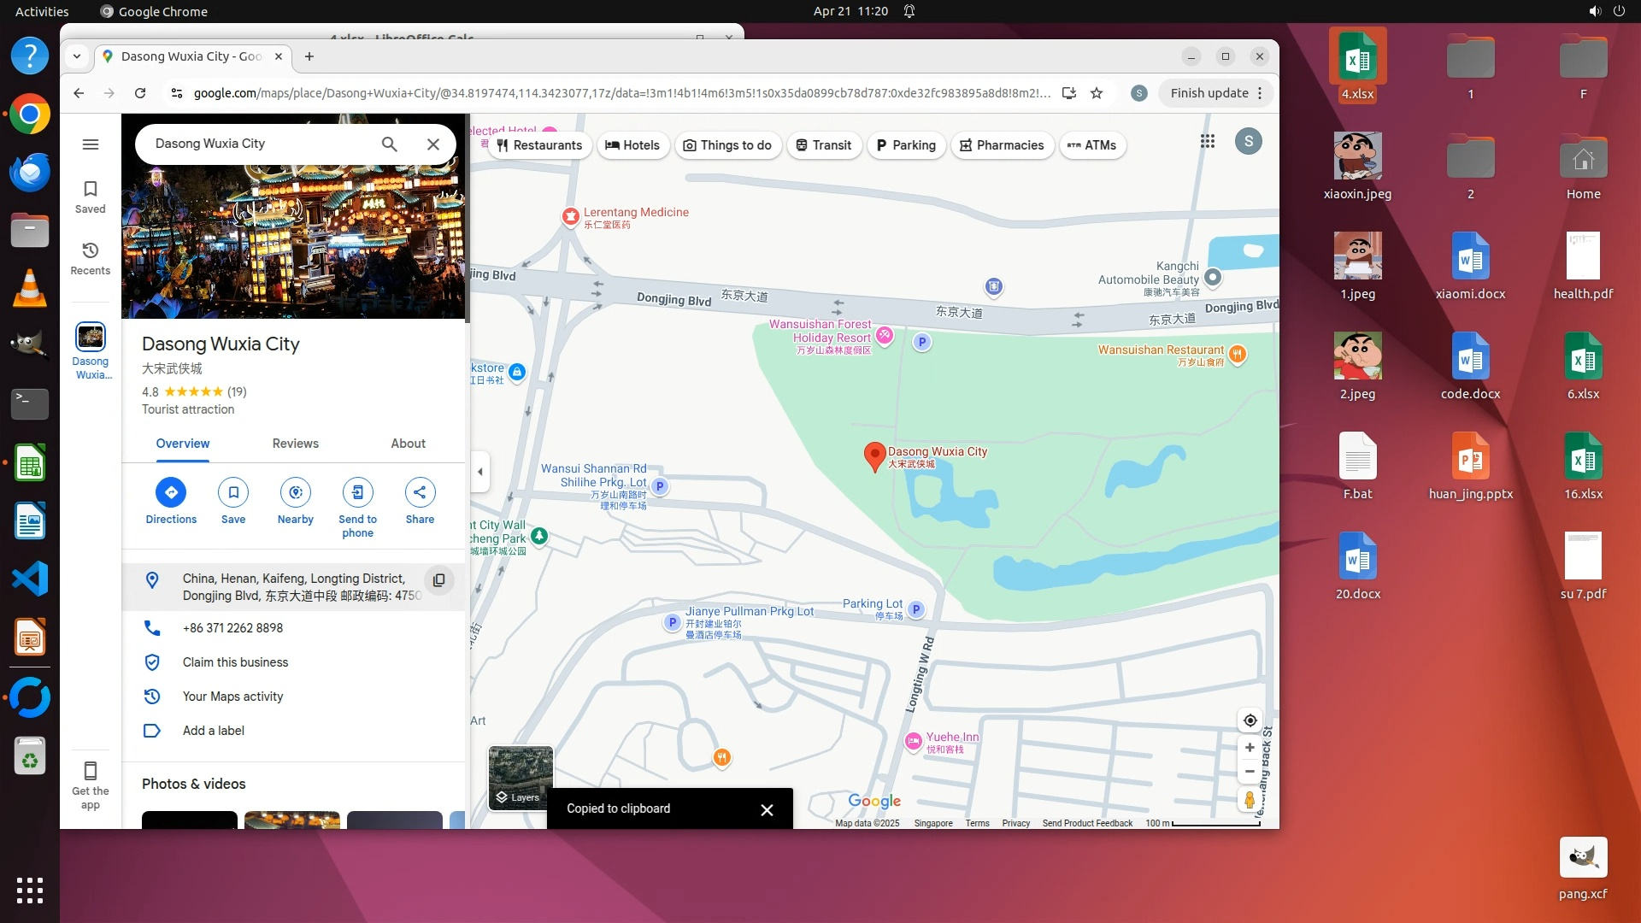This screenshot has height=923, width=1641.
Task: Click the Share place icon
Action: [x=420, y=492]
